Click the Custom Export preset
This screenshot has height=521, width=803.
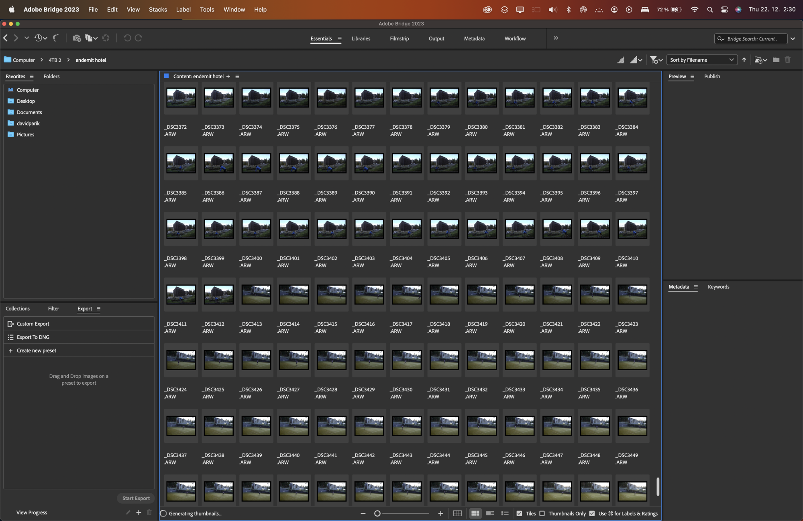tap(33, 324)
